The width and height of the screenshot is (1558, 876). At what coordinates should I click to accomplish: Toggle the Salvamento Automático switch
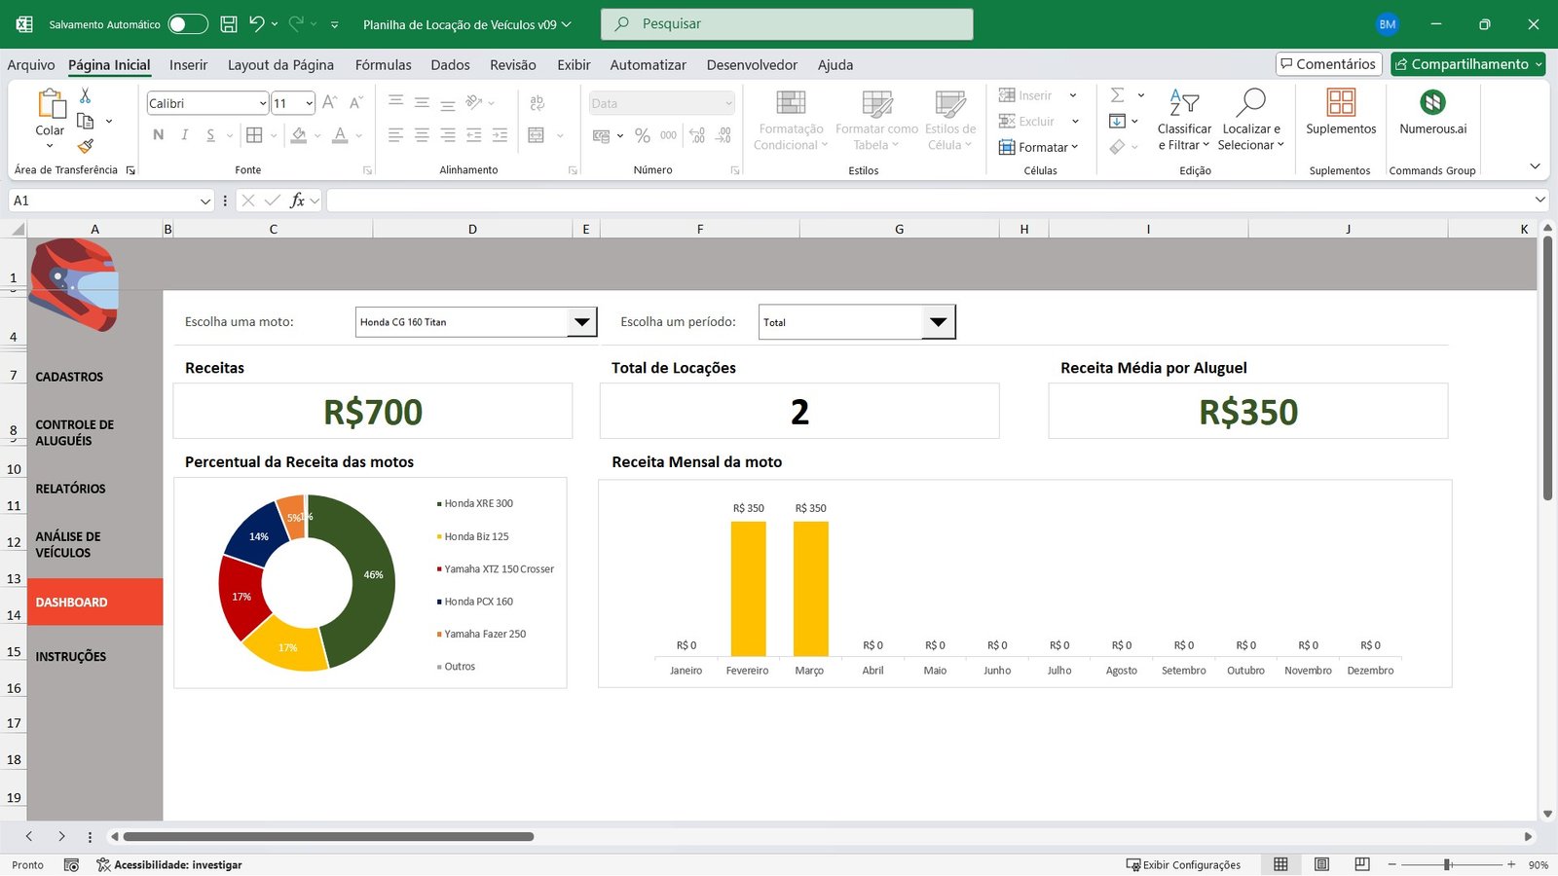click(x=187, y=24)
